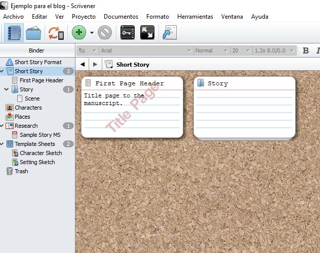
Task: Open the Keywords panel key icon
Action: coord(128,32)
